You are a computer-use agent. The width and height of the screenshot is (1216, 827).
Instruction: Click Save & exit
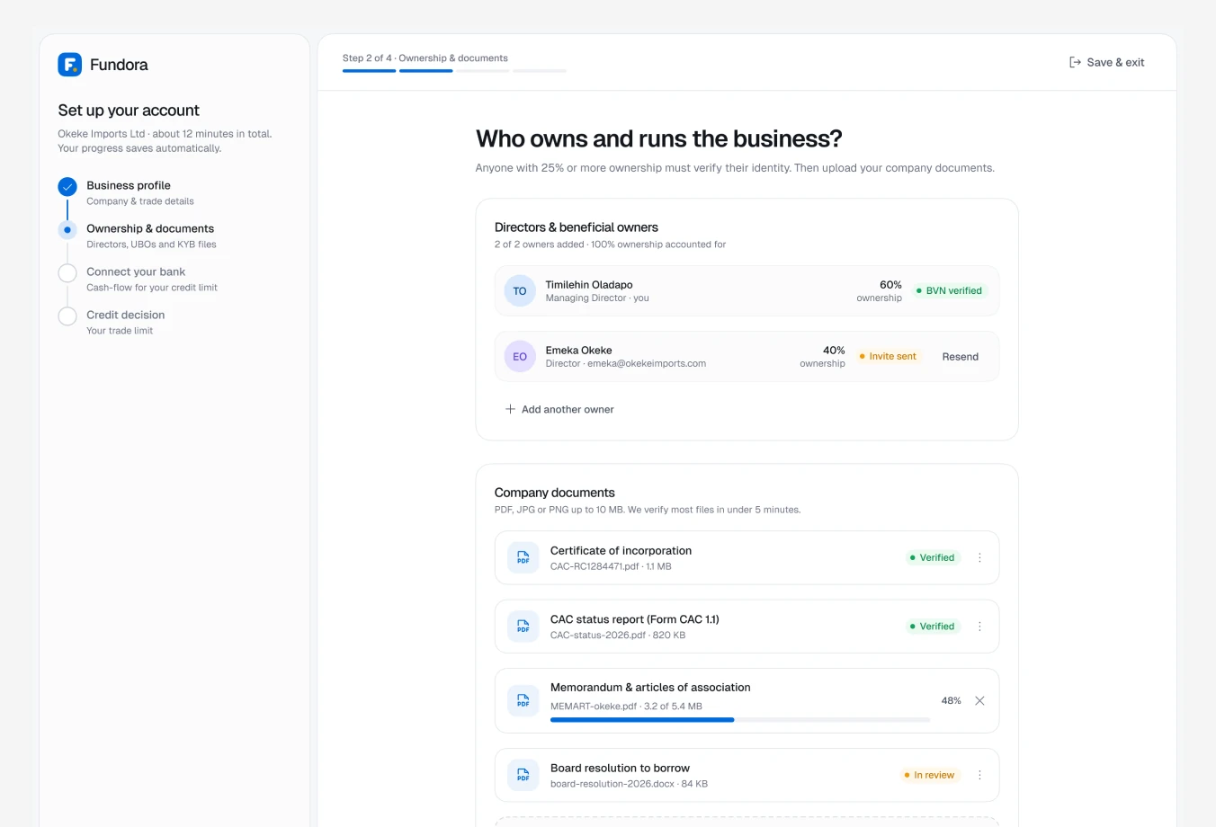(1106, 62)
